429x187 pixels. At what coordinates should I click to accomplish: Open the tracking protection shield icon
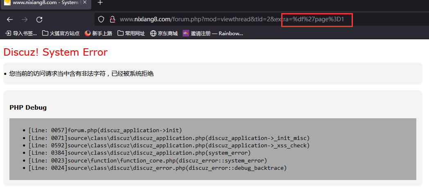tap(101, 19)
